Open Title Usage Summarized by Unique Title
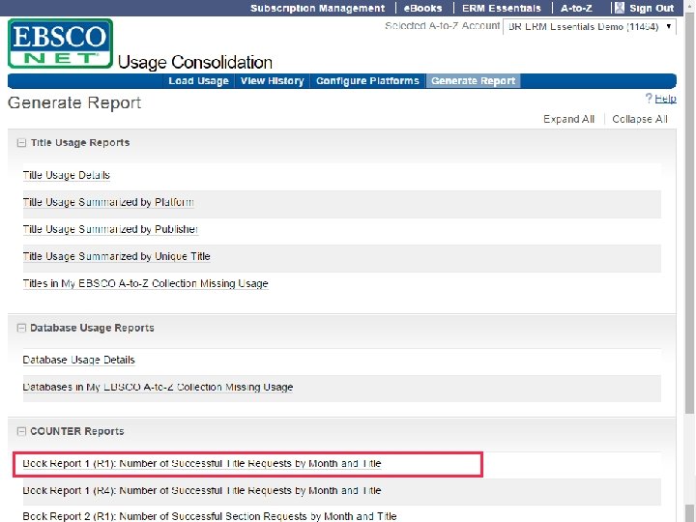The width and height of the screenshot is (696, 522). (116, 256)
